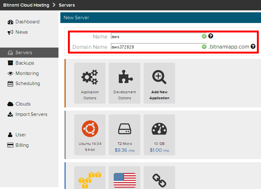
Task: Open the User settings link
Action: coord(21,135)
